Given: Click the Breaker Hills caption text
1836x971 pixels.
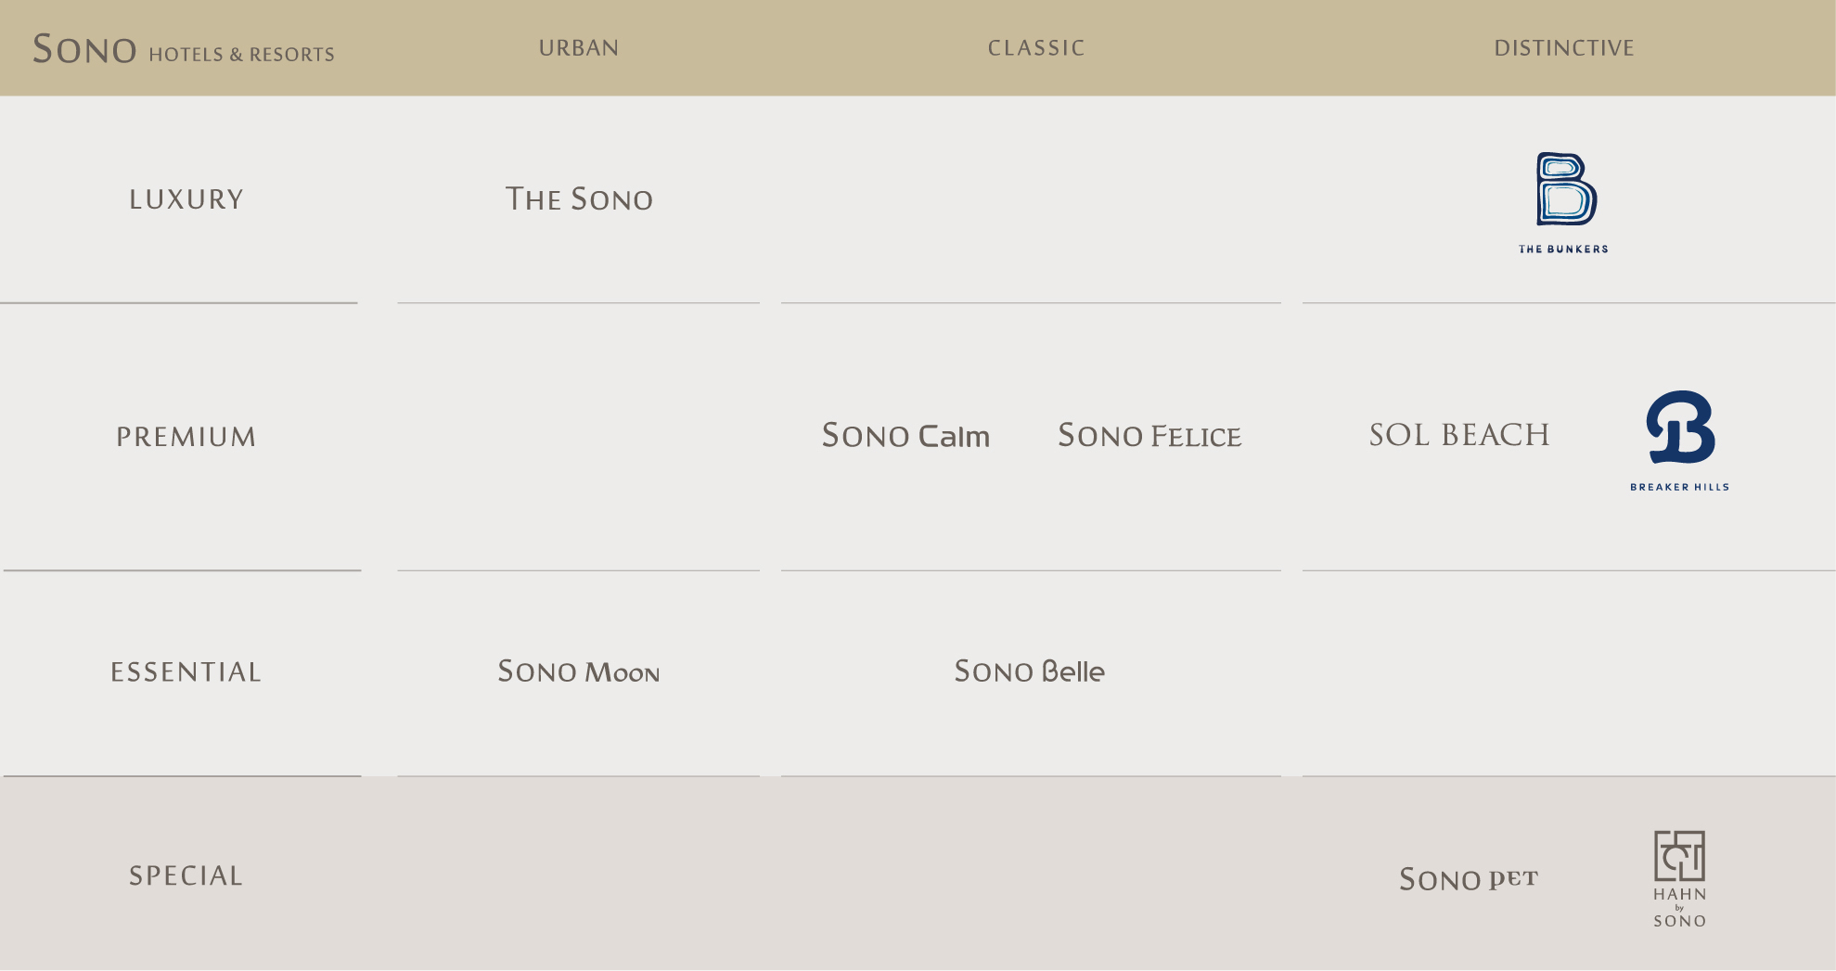Looking at the screenshot, I should point(1679,487).
